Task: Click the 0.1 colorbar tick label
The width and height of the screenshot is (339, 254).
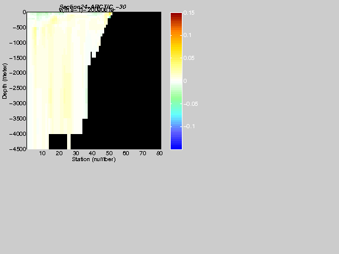Action: [x=187, y=35]
